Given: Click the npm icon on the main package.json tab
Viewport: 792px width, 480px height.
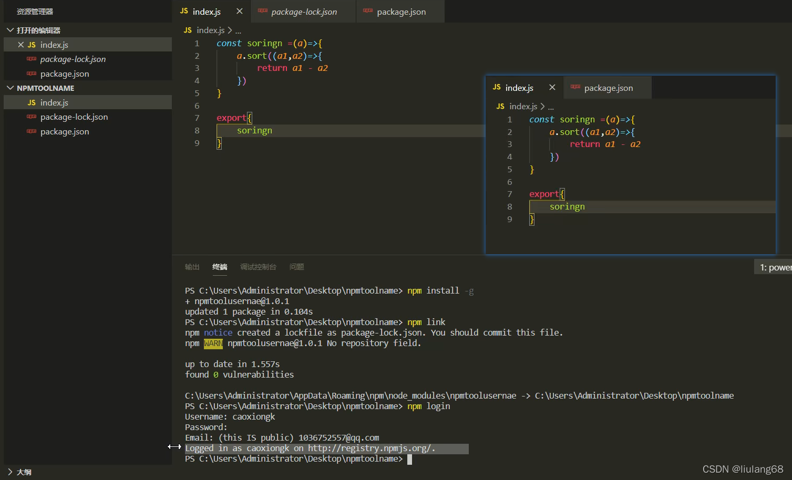Looking at the screenshot, I should (368, 11).
